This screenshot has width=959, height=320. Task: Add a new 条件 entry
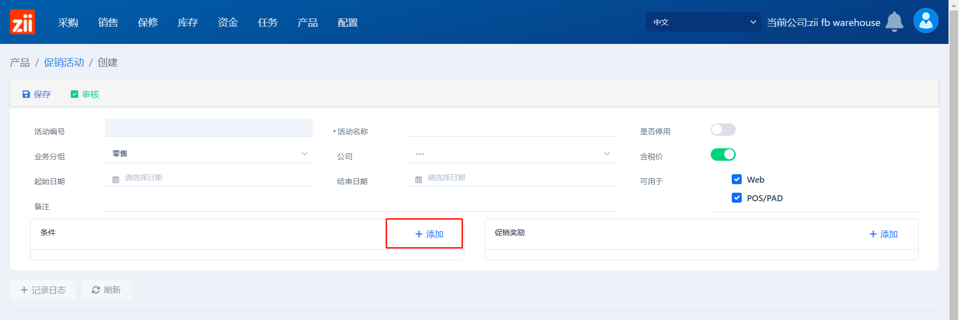pos(430,234)
